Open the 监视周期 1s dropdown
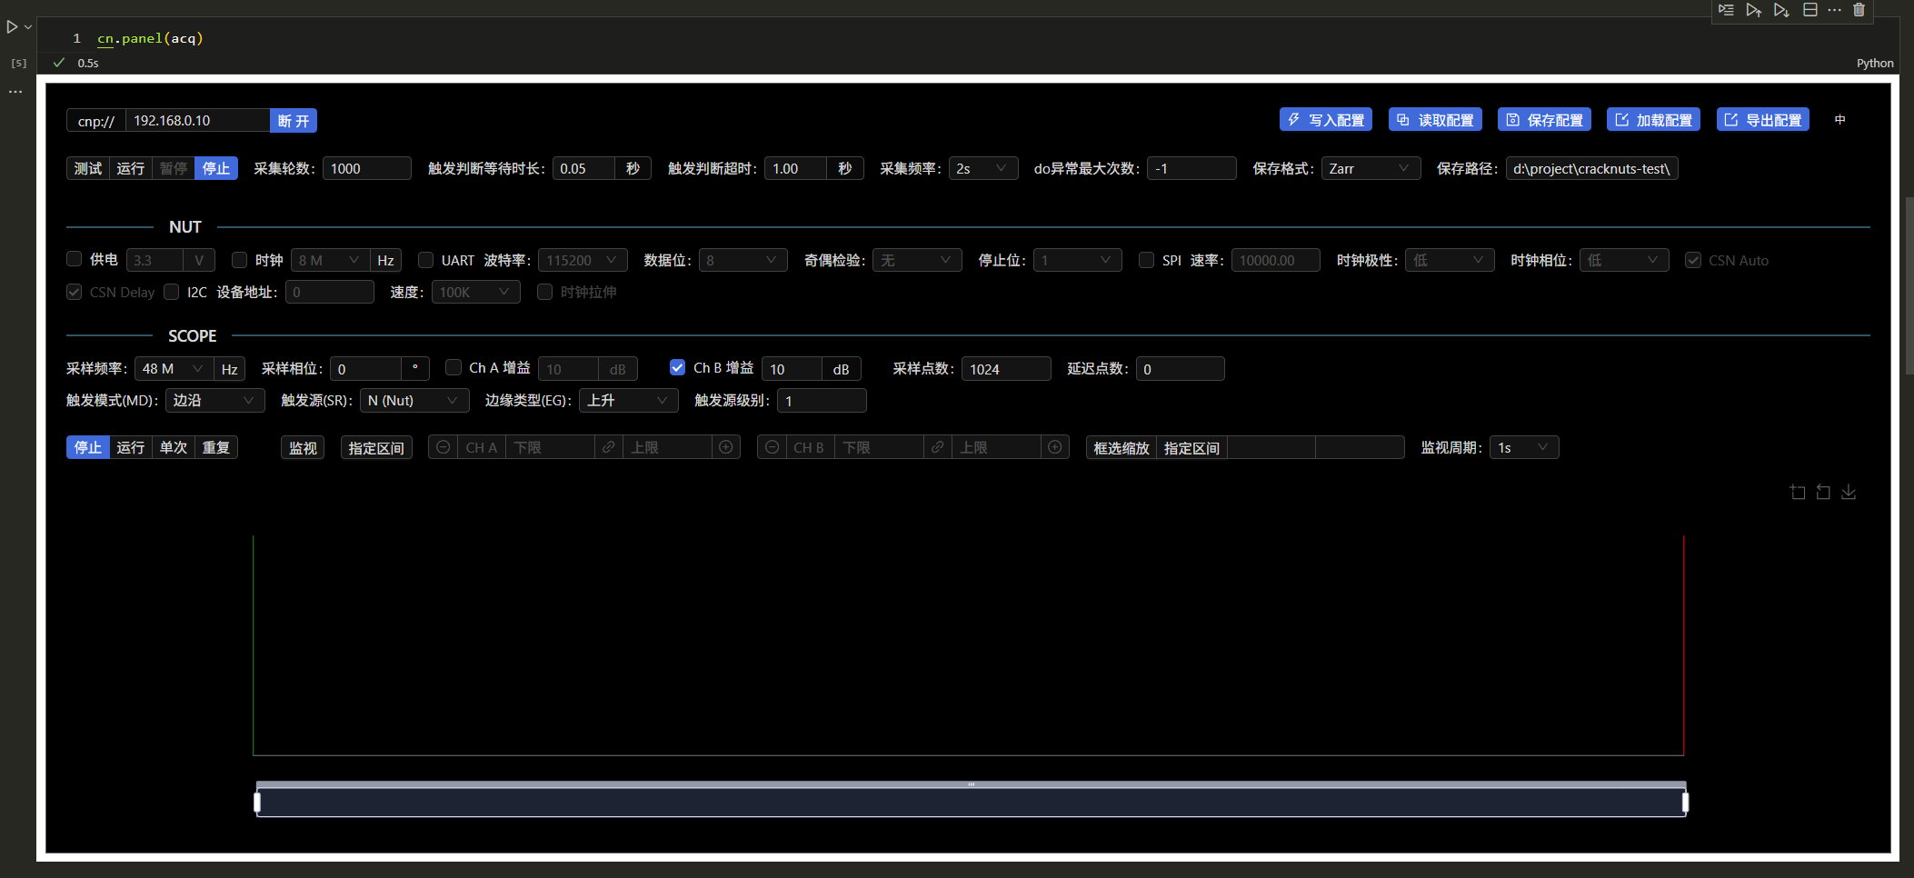Image resolution: width=1914 pixels, height=878 pixels. pyautogui.click(x=1523, y=446)
